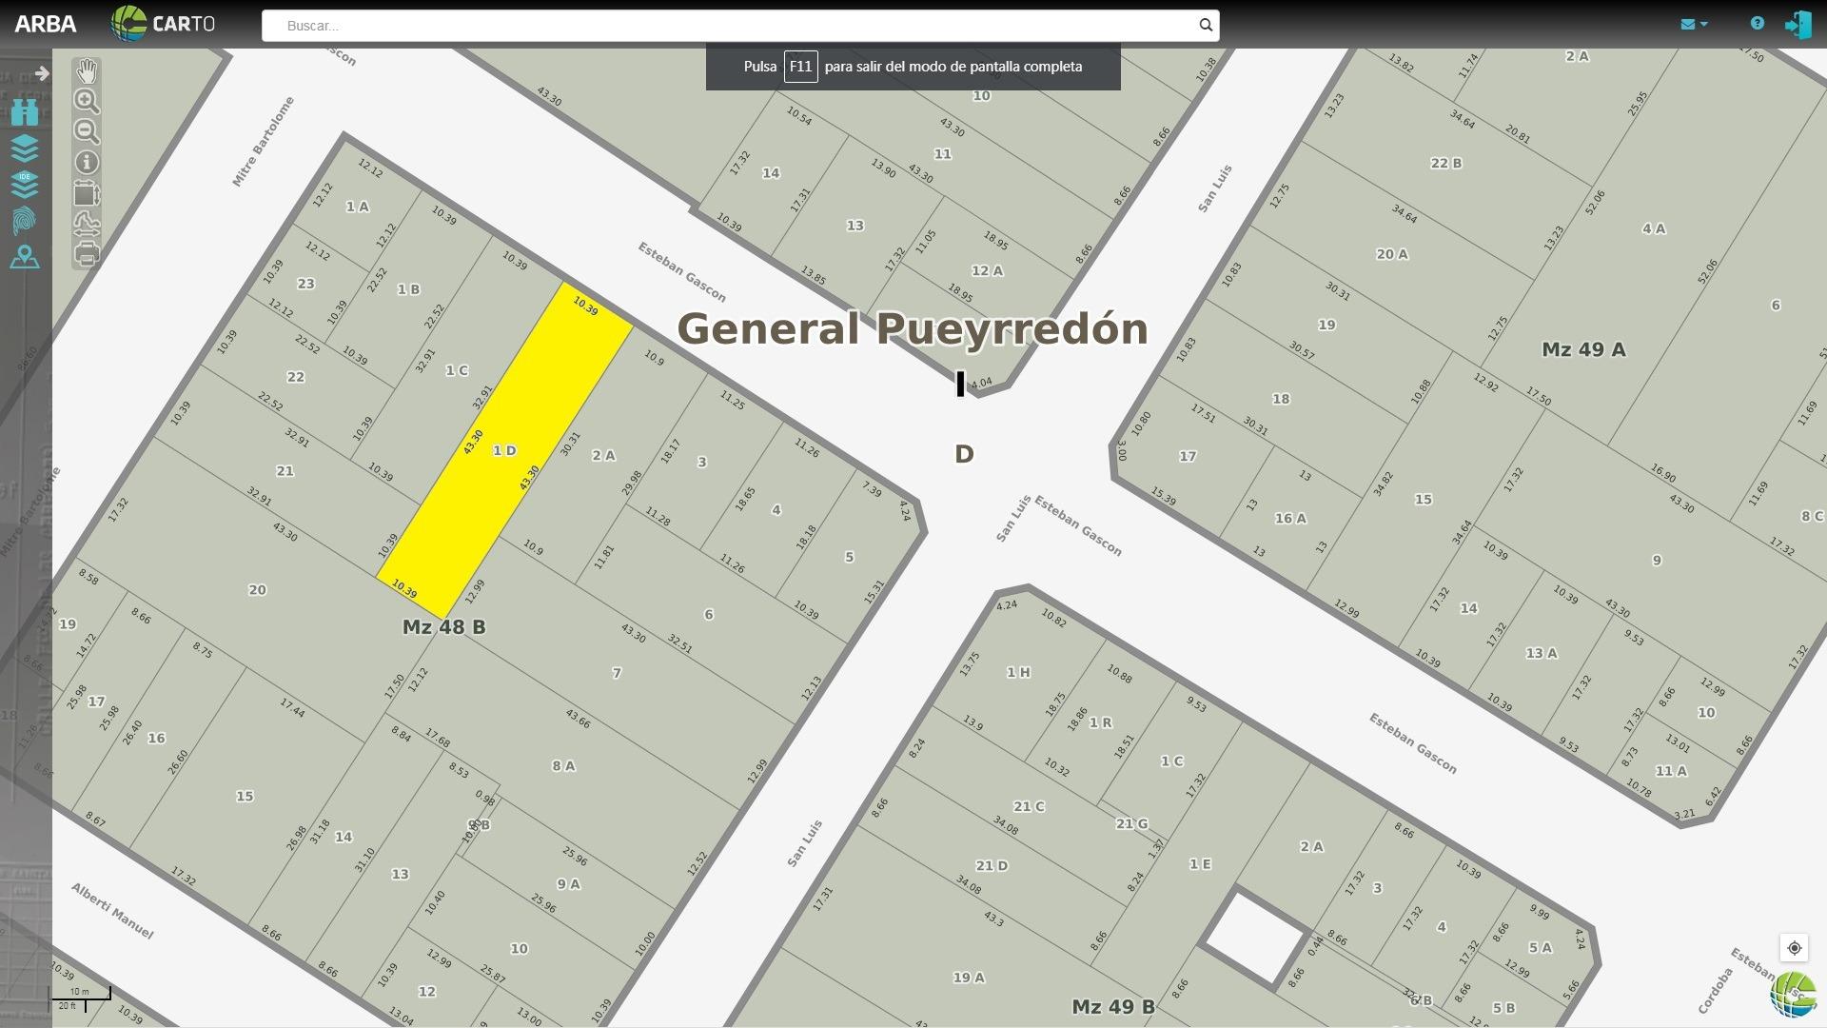Expand the sidebar with the arrow
This screenshot has height=1028, width=1827.
click(42, 73)
